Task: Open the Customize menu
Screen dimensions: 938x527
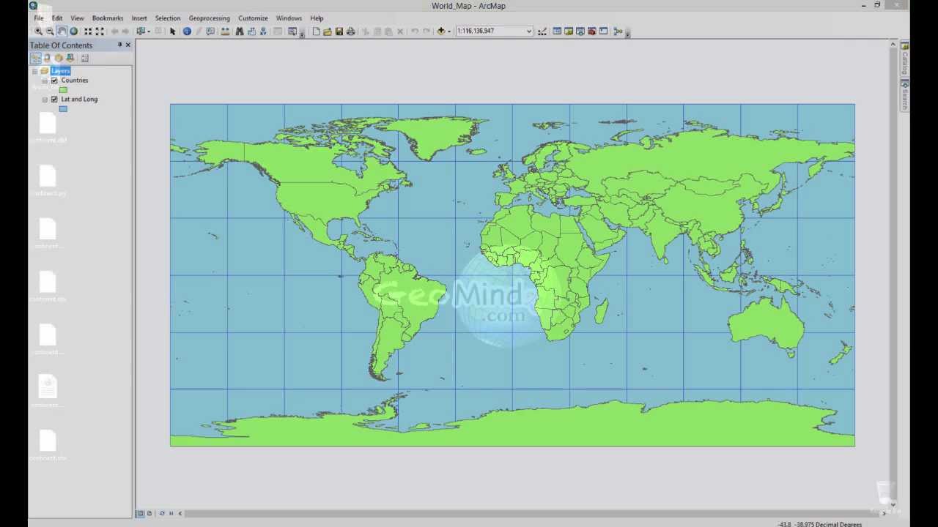Action: point(253,18)
